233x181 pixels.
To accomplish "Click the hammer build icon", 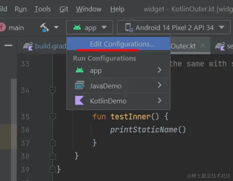I will (x=44, y=27).
